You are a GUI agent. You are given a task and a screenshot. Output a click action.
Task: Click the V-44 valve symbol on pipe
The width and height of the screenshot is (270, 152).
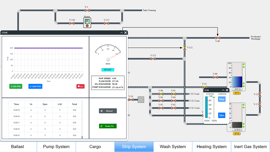(x=204, y=87)
